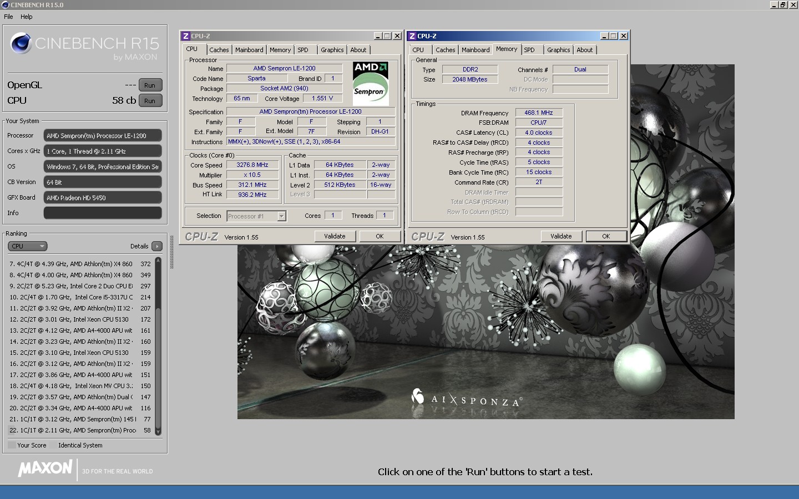Open the ranking CPU dropdown
Screen dimensions: 799x499
pos(28,246)
